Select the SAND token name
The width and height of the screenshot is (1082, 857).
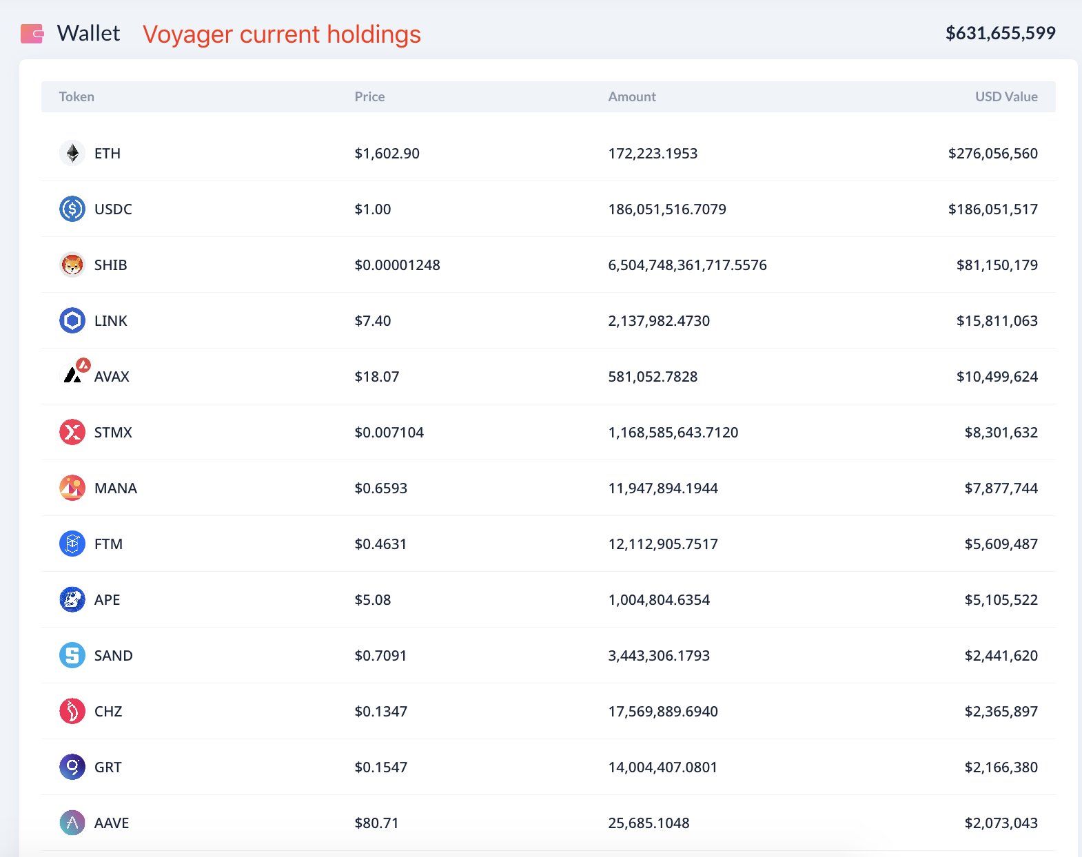coord(114,655)
